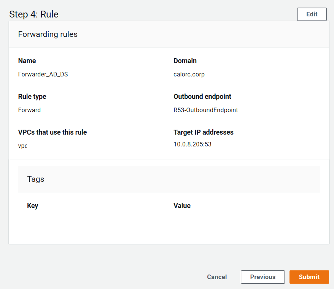
Task: Select the 10.0.8.205:53 target IP address
Action: (192, 144)
